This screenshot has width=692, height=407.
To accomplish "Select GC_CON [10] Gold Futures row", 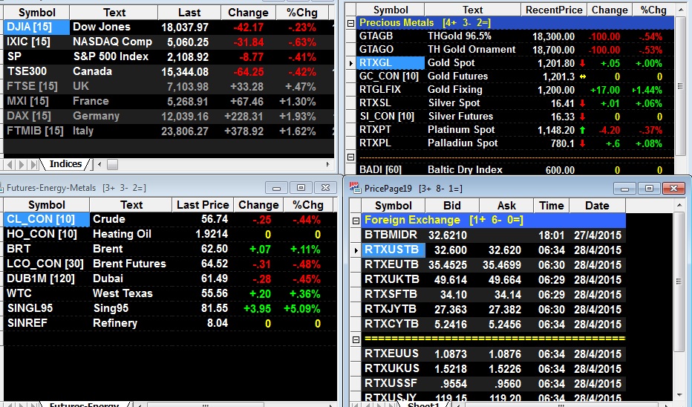I will click(x=515, y=76).
